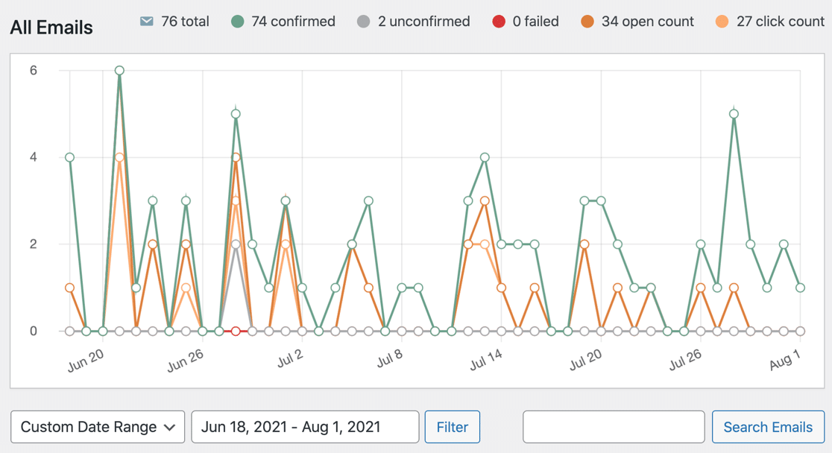832x453 pixels.
Task: Open the date picker field showing Jun 18
Action: tap(304, 427)
